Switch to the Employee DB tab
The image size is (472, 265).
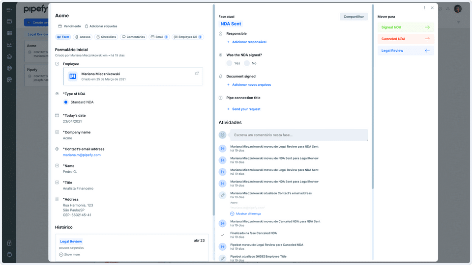coord(188,37)
